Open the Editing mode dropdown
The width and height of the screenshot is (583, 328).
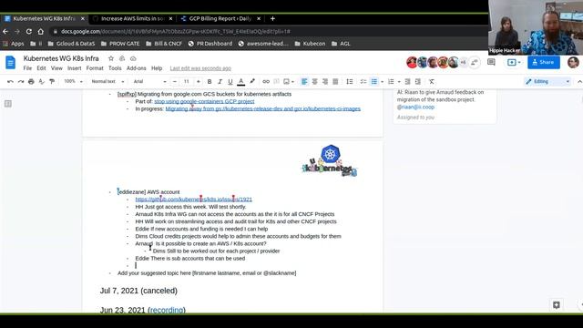pyautogui.click(x=547, y=81)
